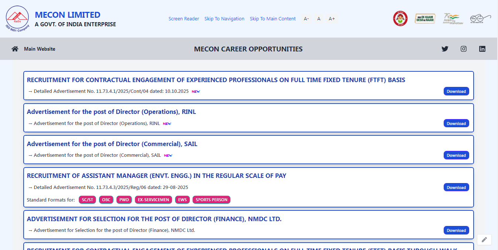The width and height of the screenshot is (498, 250).
Task: Click the pencil edit icon at bottom right
Action: click(x=484, y=240)
